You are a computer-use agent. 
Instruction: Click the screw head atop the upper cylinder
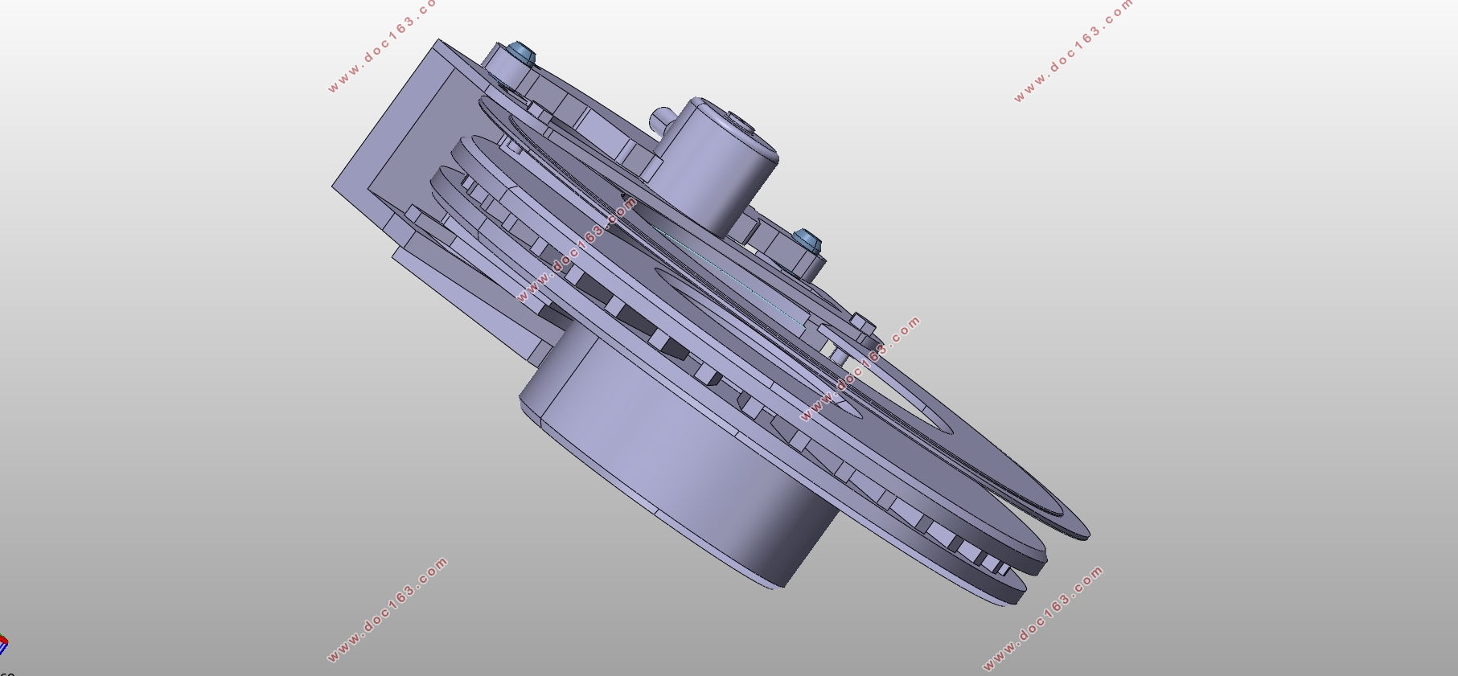pos(741,124)
